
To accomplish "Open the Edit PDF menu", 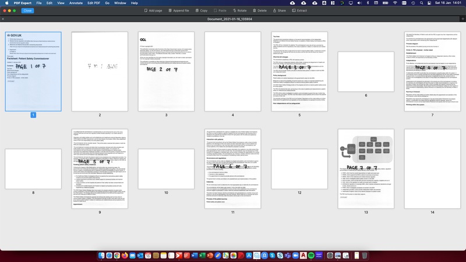I will tap(94, 3).
